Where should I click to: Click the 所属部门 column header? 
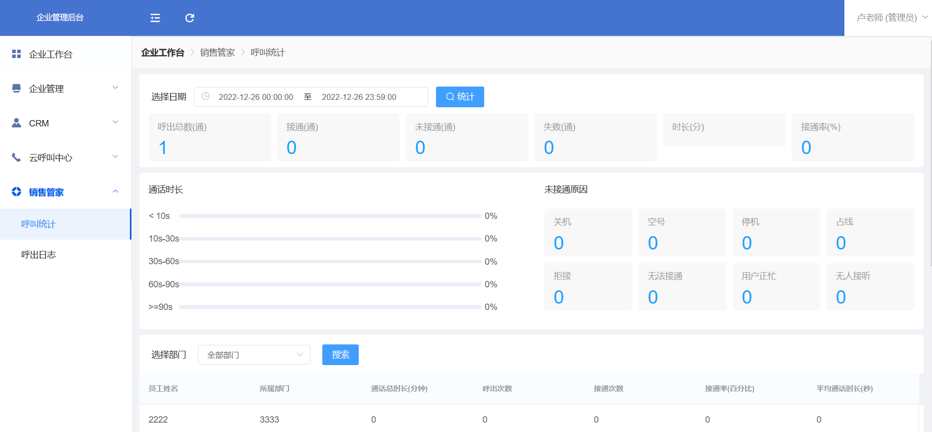[x=275, y=389]
